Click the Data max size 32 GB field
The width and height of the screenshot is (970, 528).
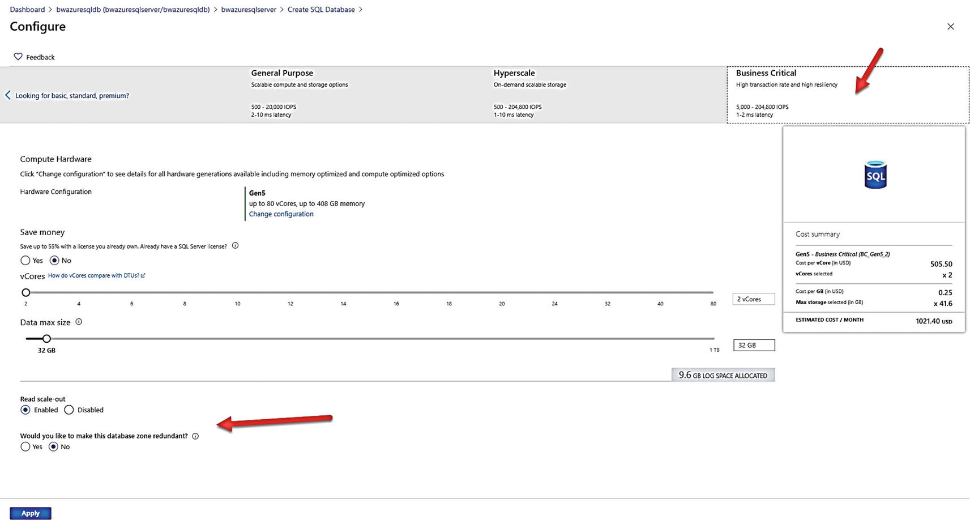754,345
